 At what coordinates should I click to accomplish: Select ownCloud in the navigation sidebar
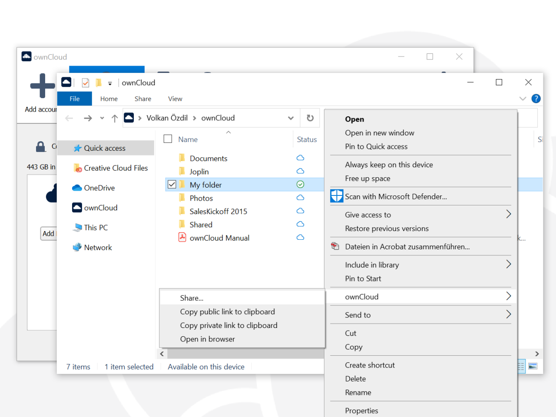pos(99,208)
